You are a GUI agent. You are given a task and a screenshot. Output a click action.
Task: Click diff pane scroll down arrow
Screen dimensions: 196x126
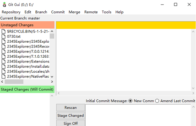(x=193, y=88)
